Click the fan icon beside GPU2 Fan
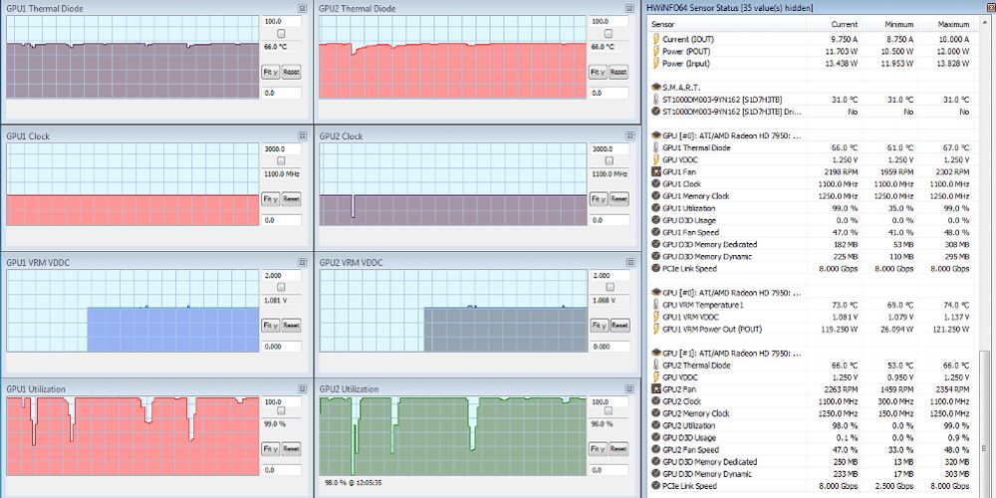 click(656, 389)
